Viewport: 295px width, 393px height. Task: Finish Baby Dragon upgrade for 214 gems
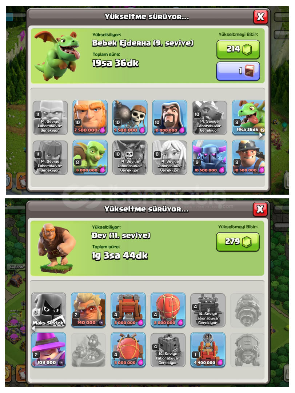click(x=238, y=49)
